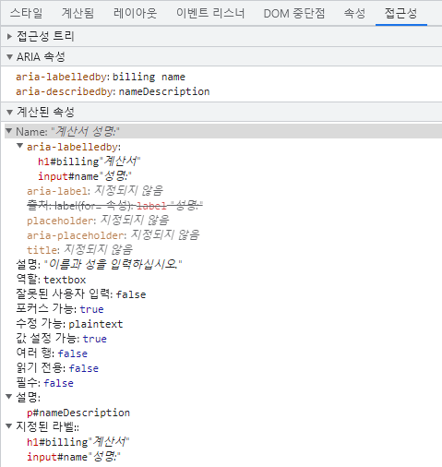Select the title 지정되지 않음 row
The image size is (442, 467).
[x=79, y=250]
